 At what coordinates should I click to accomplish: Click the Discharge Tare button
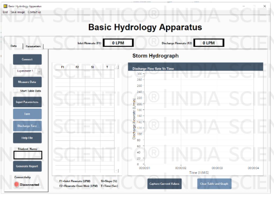pos(27,126)
